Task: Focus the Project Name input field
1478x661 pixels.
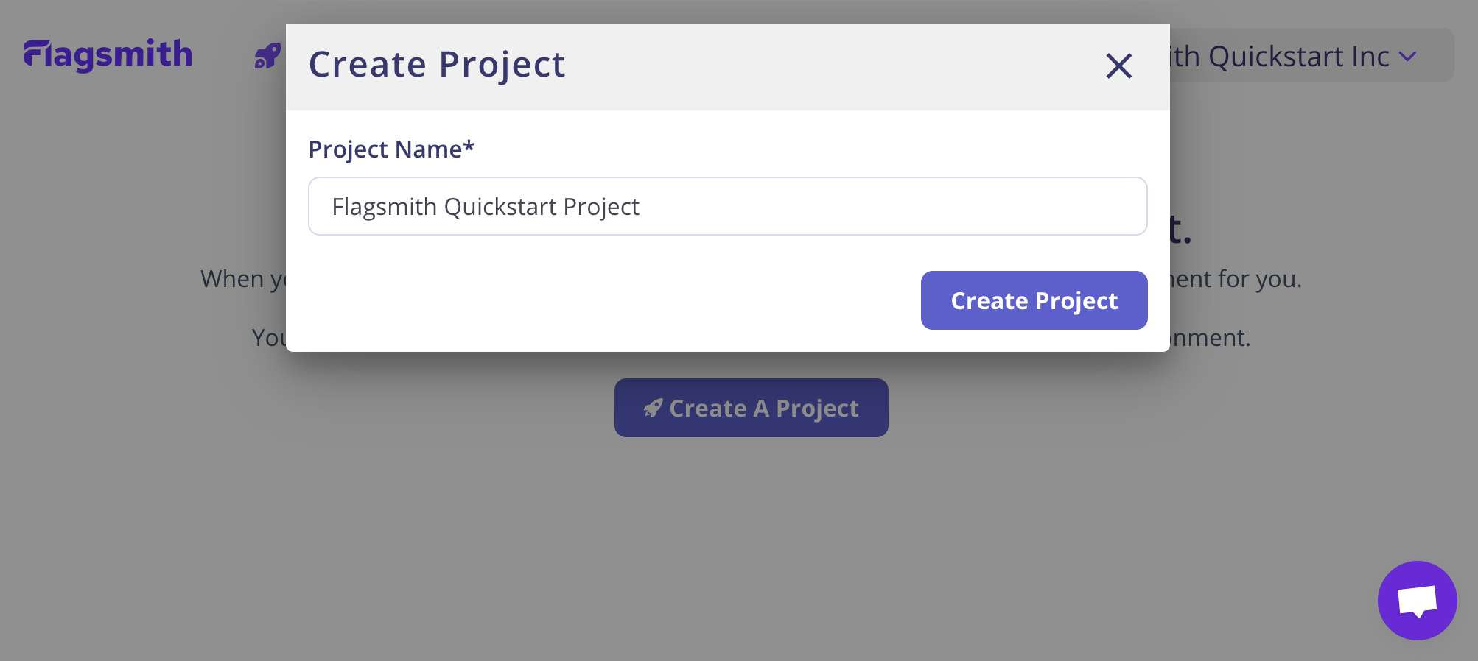Action: pyautogui.click(x=727, y=206)
